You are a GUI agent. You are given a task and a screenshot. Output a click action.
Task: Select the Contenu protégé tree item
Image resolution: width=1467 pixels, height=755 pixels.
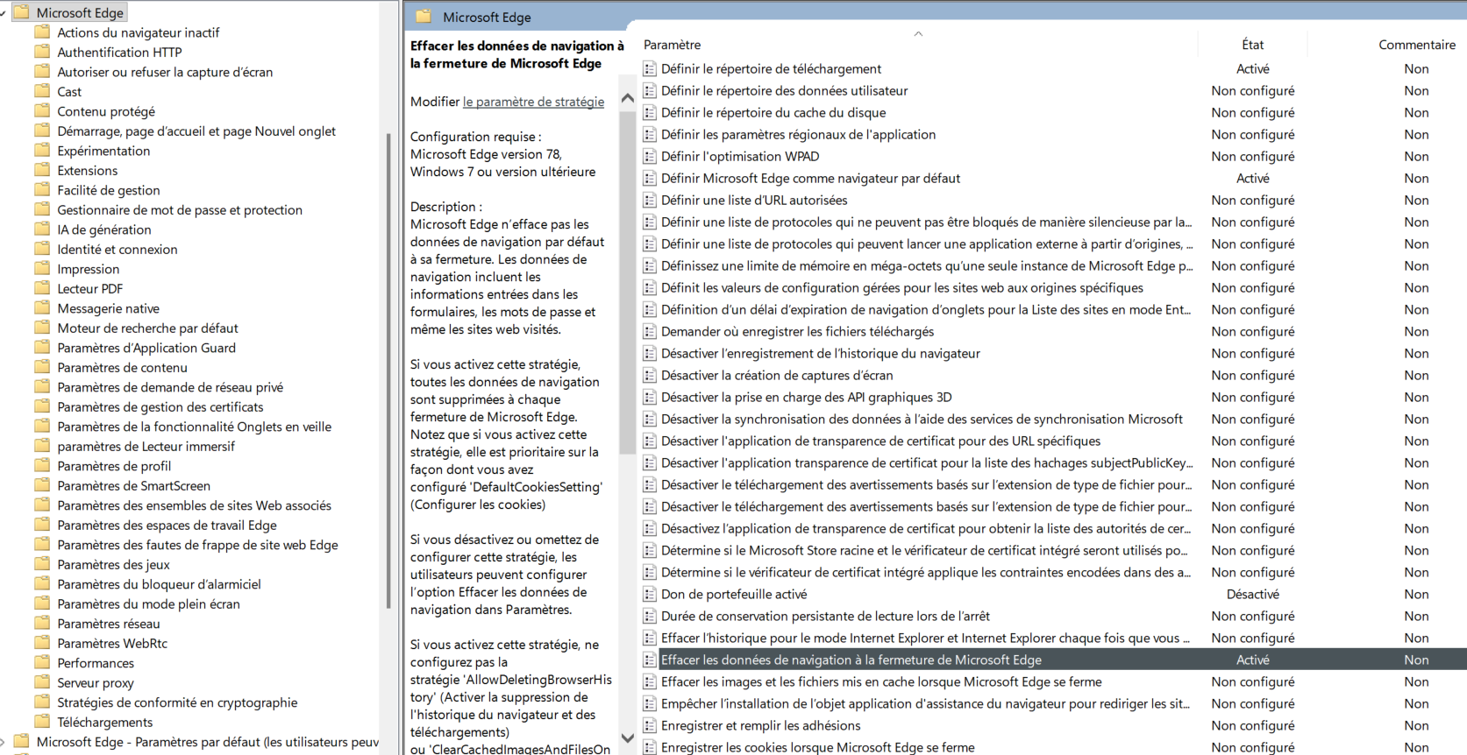106,111
